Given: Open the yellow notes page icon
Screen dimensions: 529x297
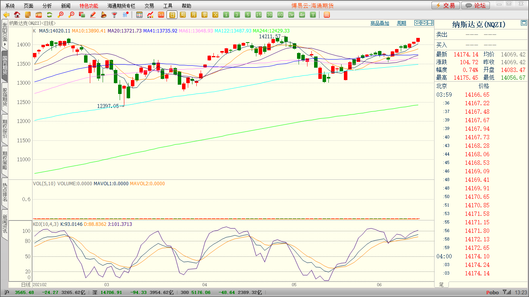Looking at the screenshot, I should [x=28, y=15].
